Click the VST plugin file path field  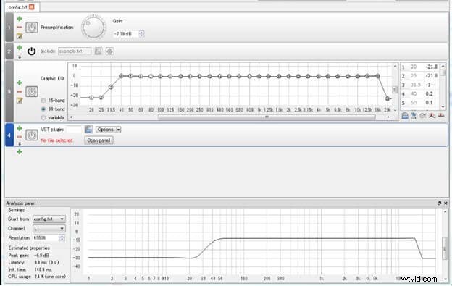[74, 130]
